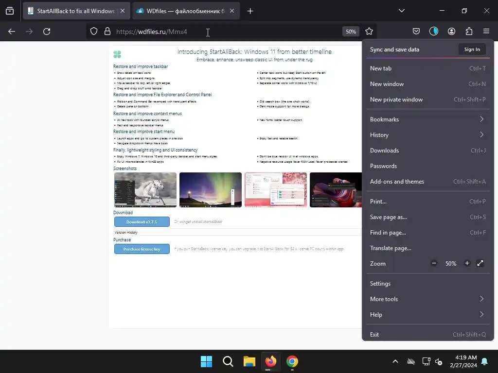Expand the Help submenu
498x373 pixels.
click(428, 315)
